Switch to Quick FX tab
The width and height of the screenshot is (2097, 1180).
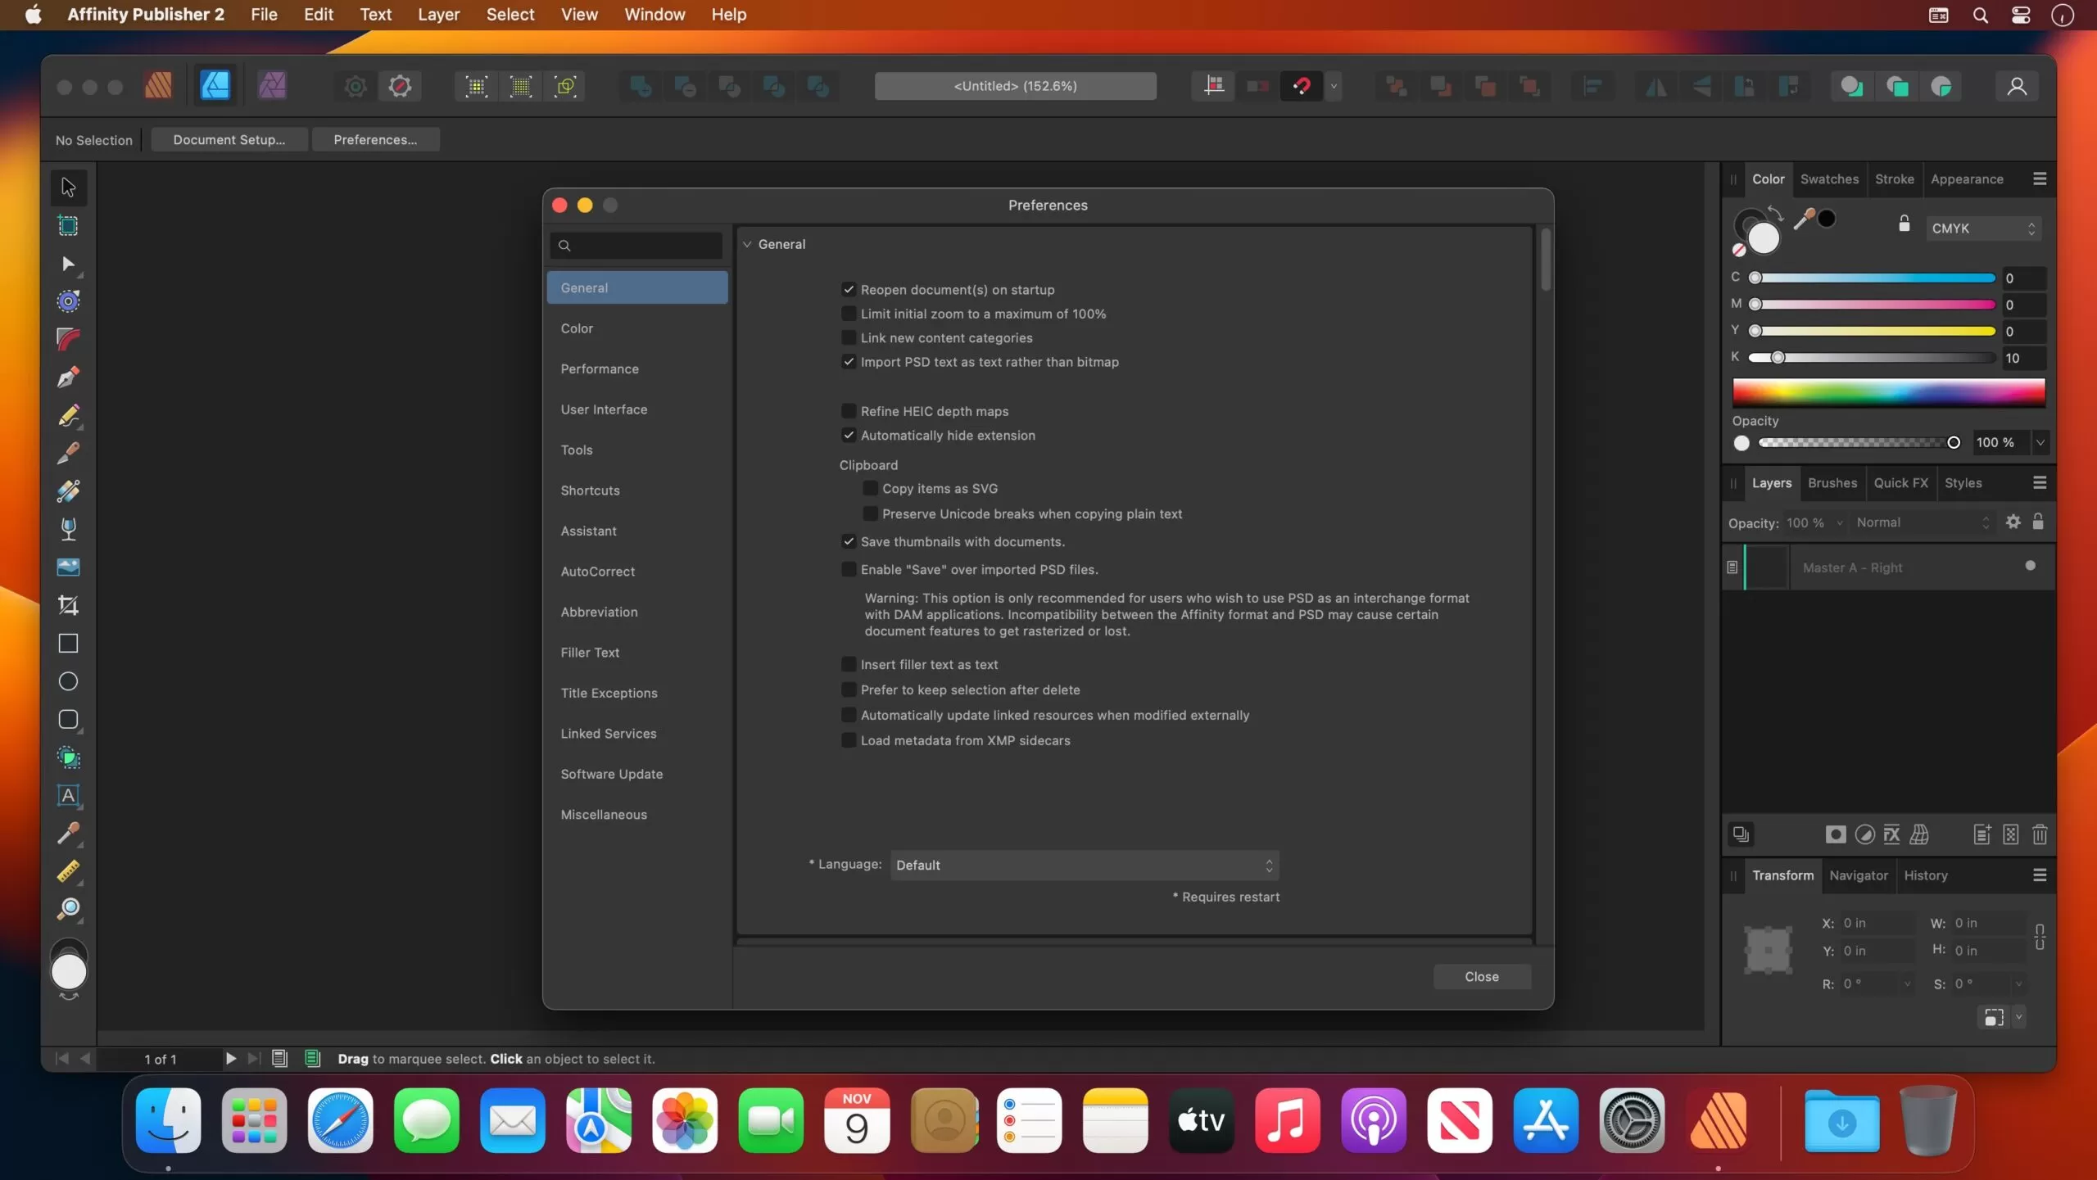click(1900, 482)
